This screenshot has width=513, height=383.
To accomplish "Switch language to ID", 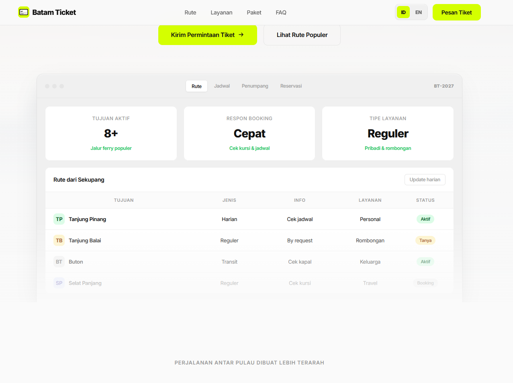I will (x=403, y=12).
